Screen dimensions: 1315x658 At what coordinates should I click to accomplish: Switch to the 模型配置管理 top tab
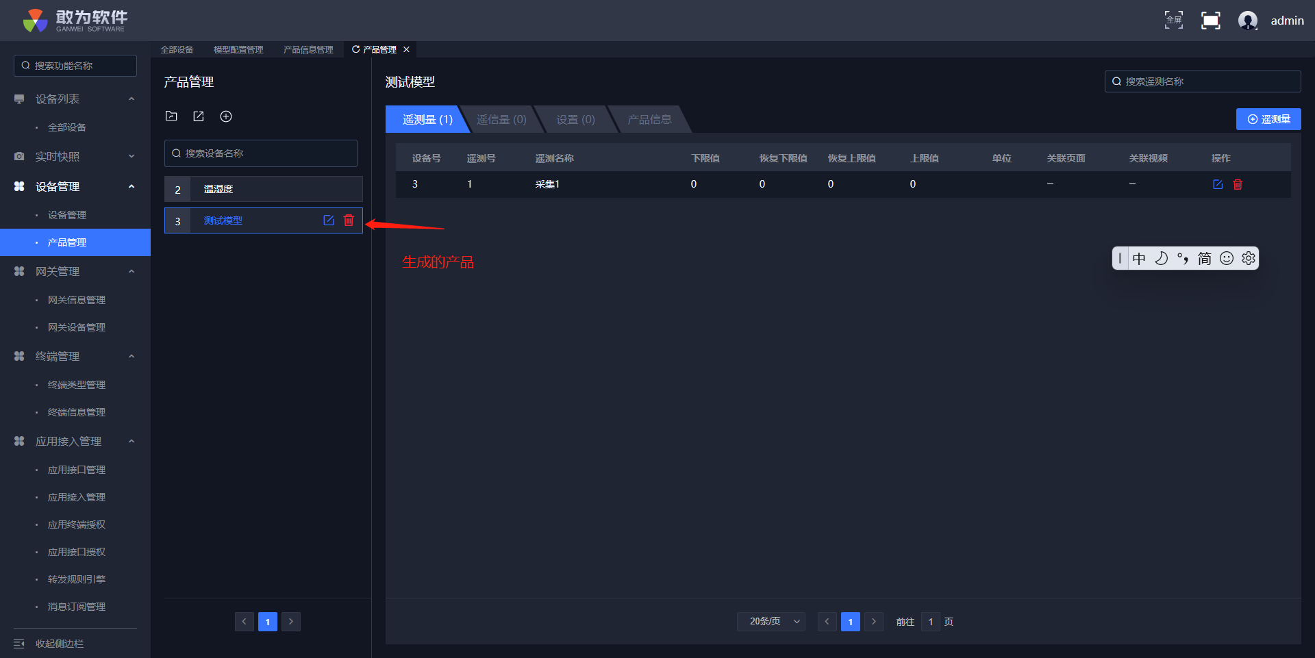pyautogui.click(x=238, y=49)
